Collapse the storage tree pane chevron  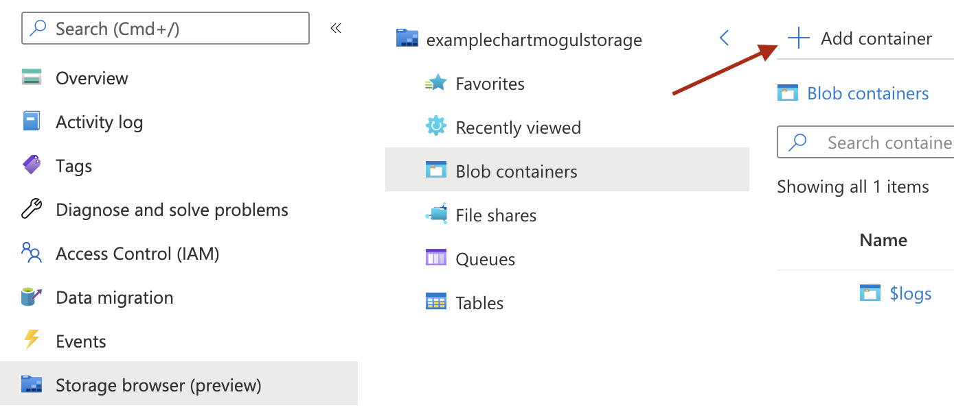724,38
